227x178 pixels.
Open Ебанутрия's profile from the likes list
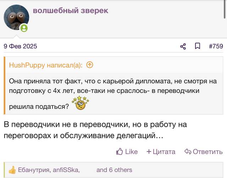pyautogui.click(x=34, y=170)
